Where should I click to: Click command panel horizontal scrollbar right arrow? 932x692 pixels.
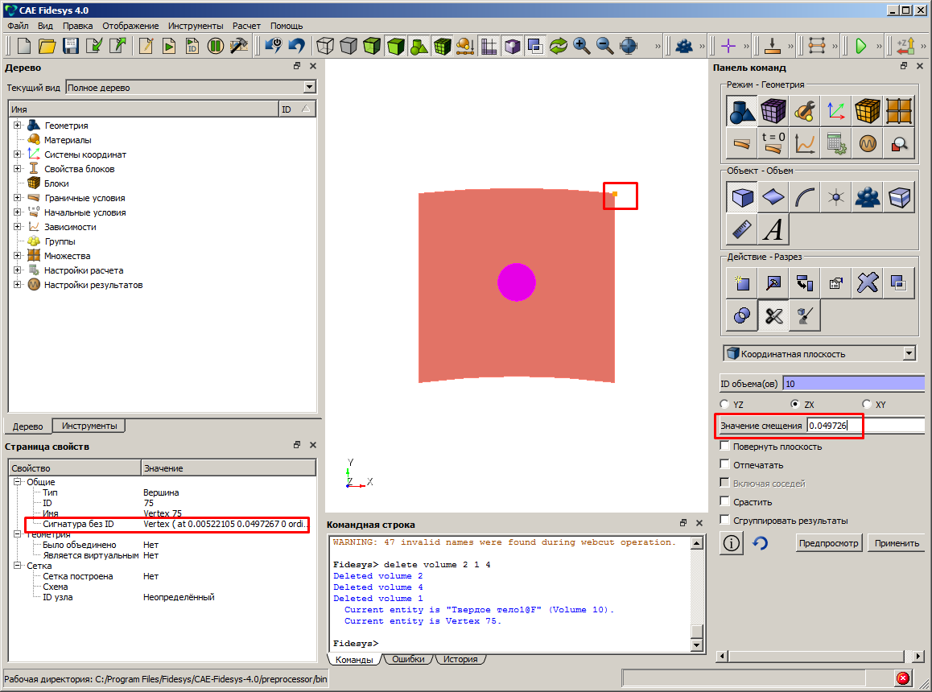[x=919, y=657]
